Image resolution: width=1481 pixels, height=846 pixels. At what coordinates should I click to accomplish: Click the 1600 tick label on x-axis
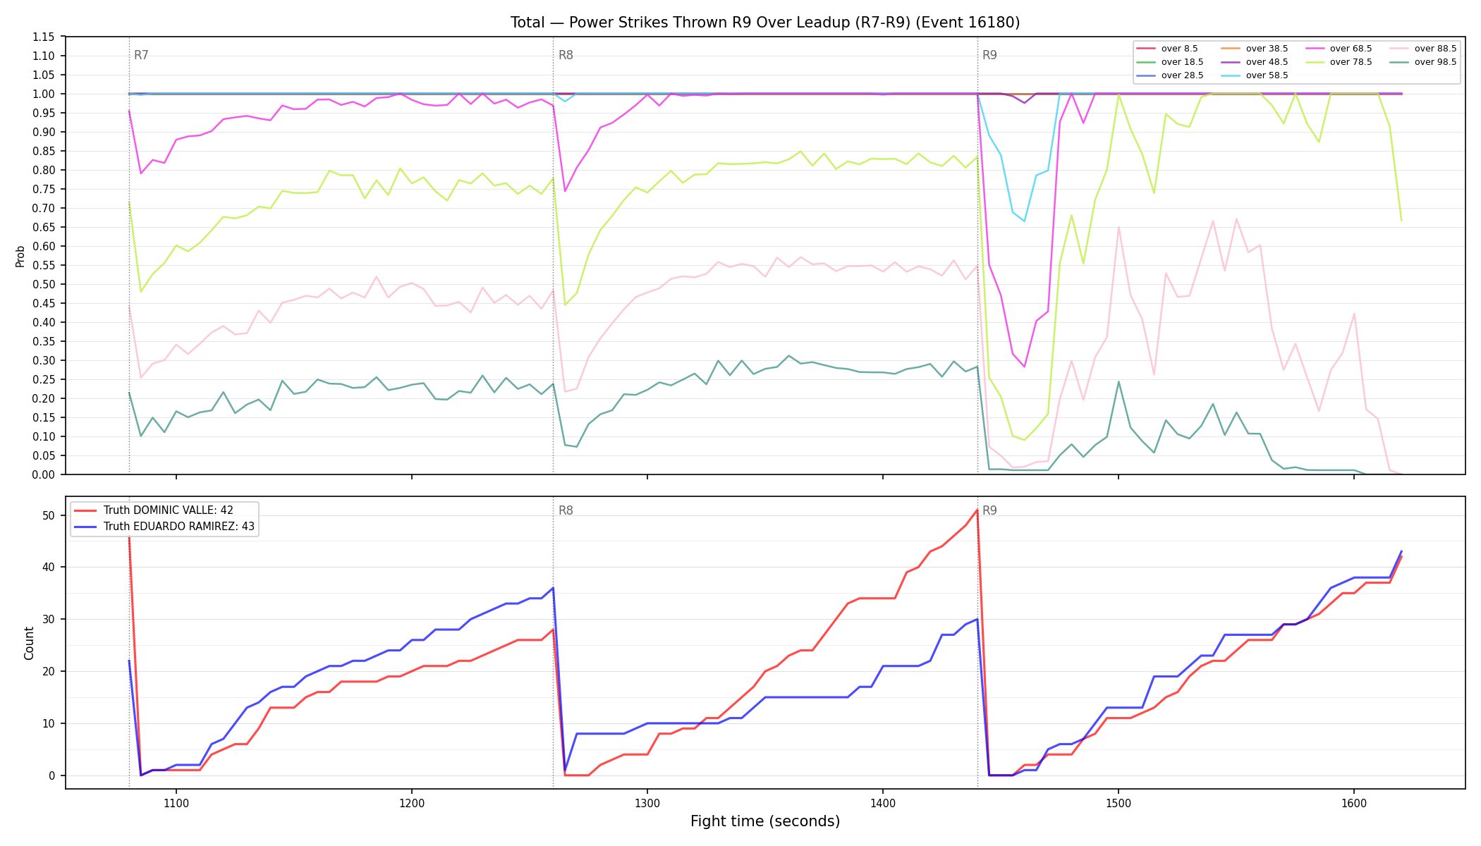coord(1354,802)
